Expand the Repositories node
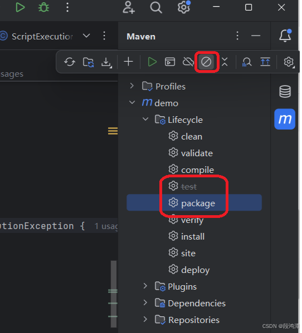The width and height of the screenshot is (302, 333). pos(145,319)
